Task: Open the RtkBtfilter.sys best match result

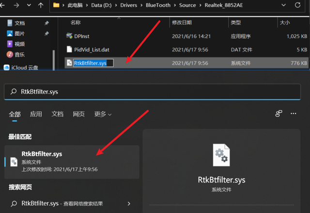Action: click(x=68, y=161)
